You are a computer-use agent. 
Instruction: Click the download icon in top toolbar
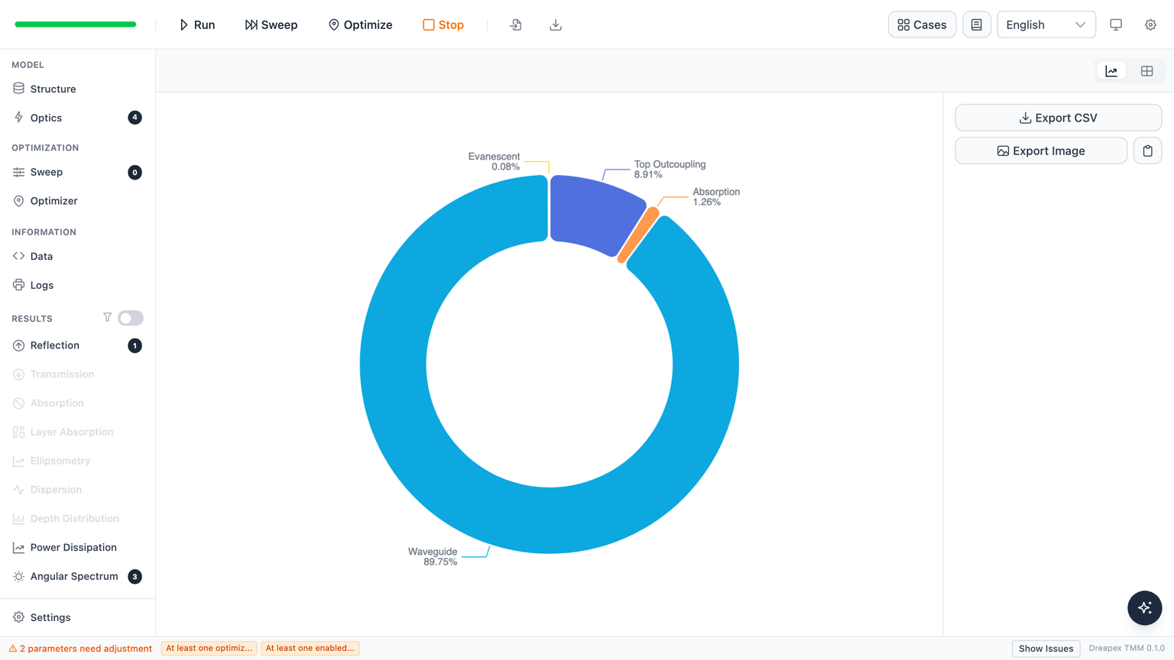tap(556, 24)
